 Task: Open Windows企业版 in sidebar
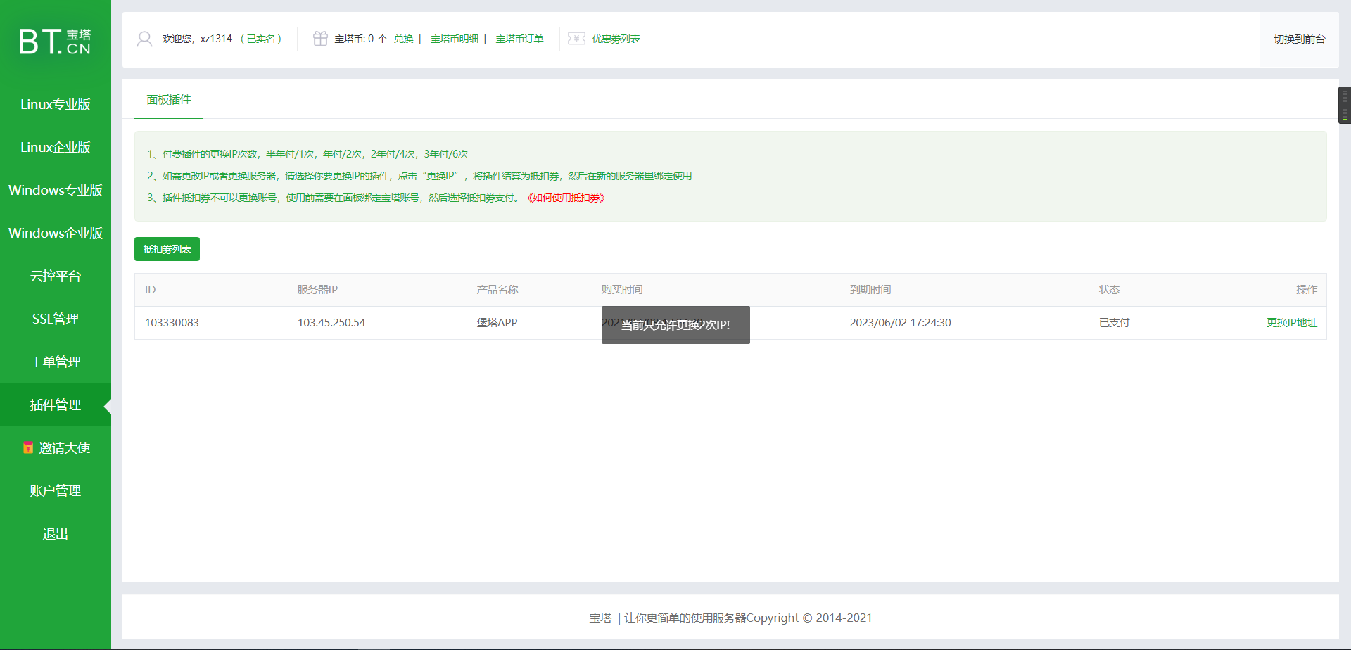(x=56, y=233)
